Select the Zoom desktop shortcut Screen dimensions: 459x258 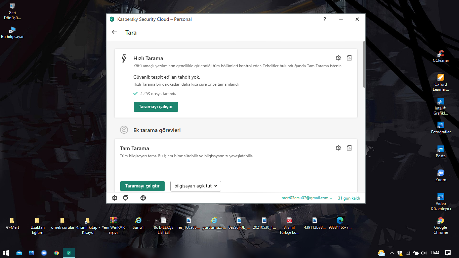(441, 175)
